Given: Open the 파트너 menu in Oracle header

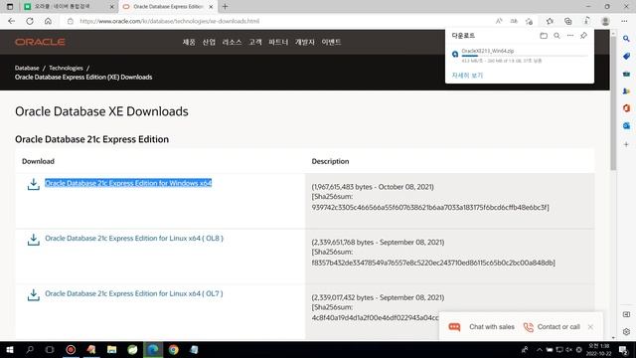Looking at the screenshot, I should [278, 42].
